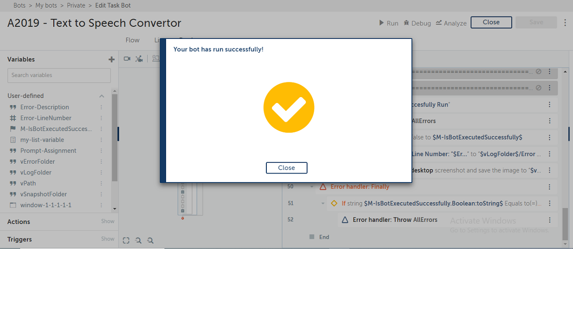Open options for desktop screenshot step
573x322 pixels.
550,170
